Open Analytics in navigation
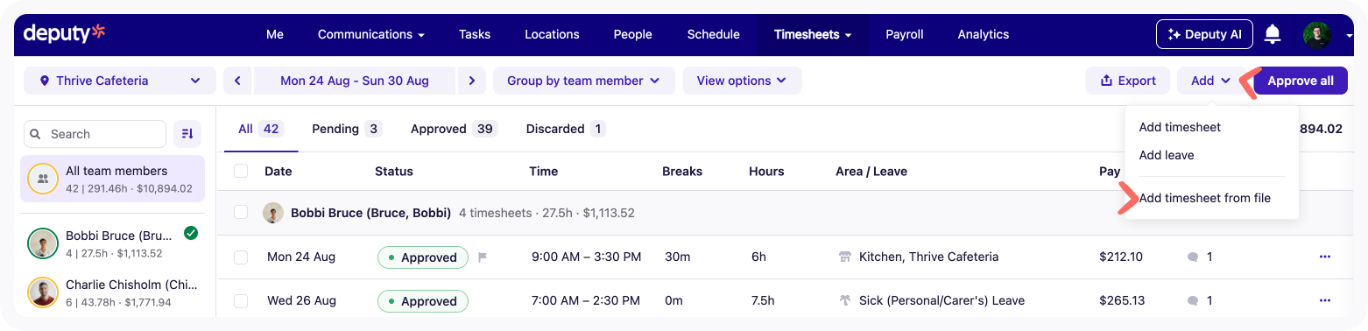This screenshot has height=331, width=1368. (x=984, y=35)
